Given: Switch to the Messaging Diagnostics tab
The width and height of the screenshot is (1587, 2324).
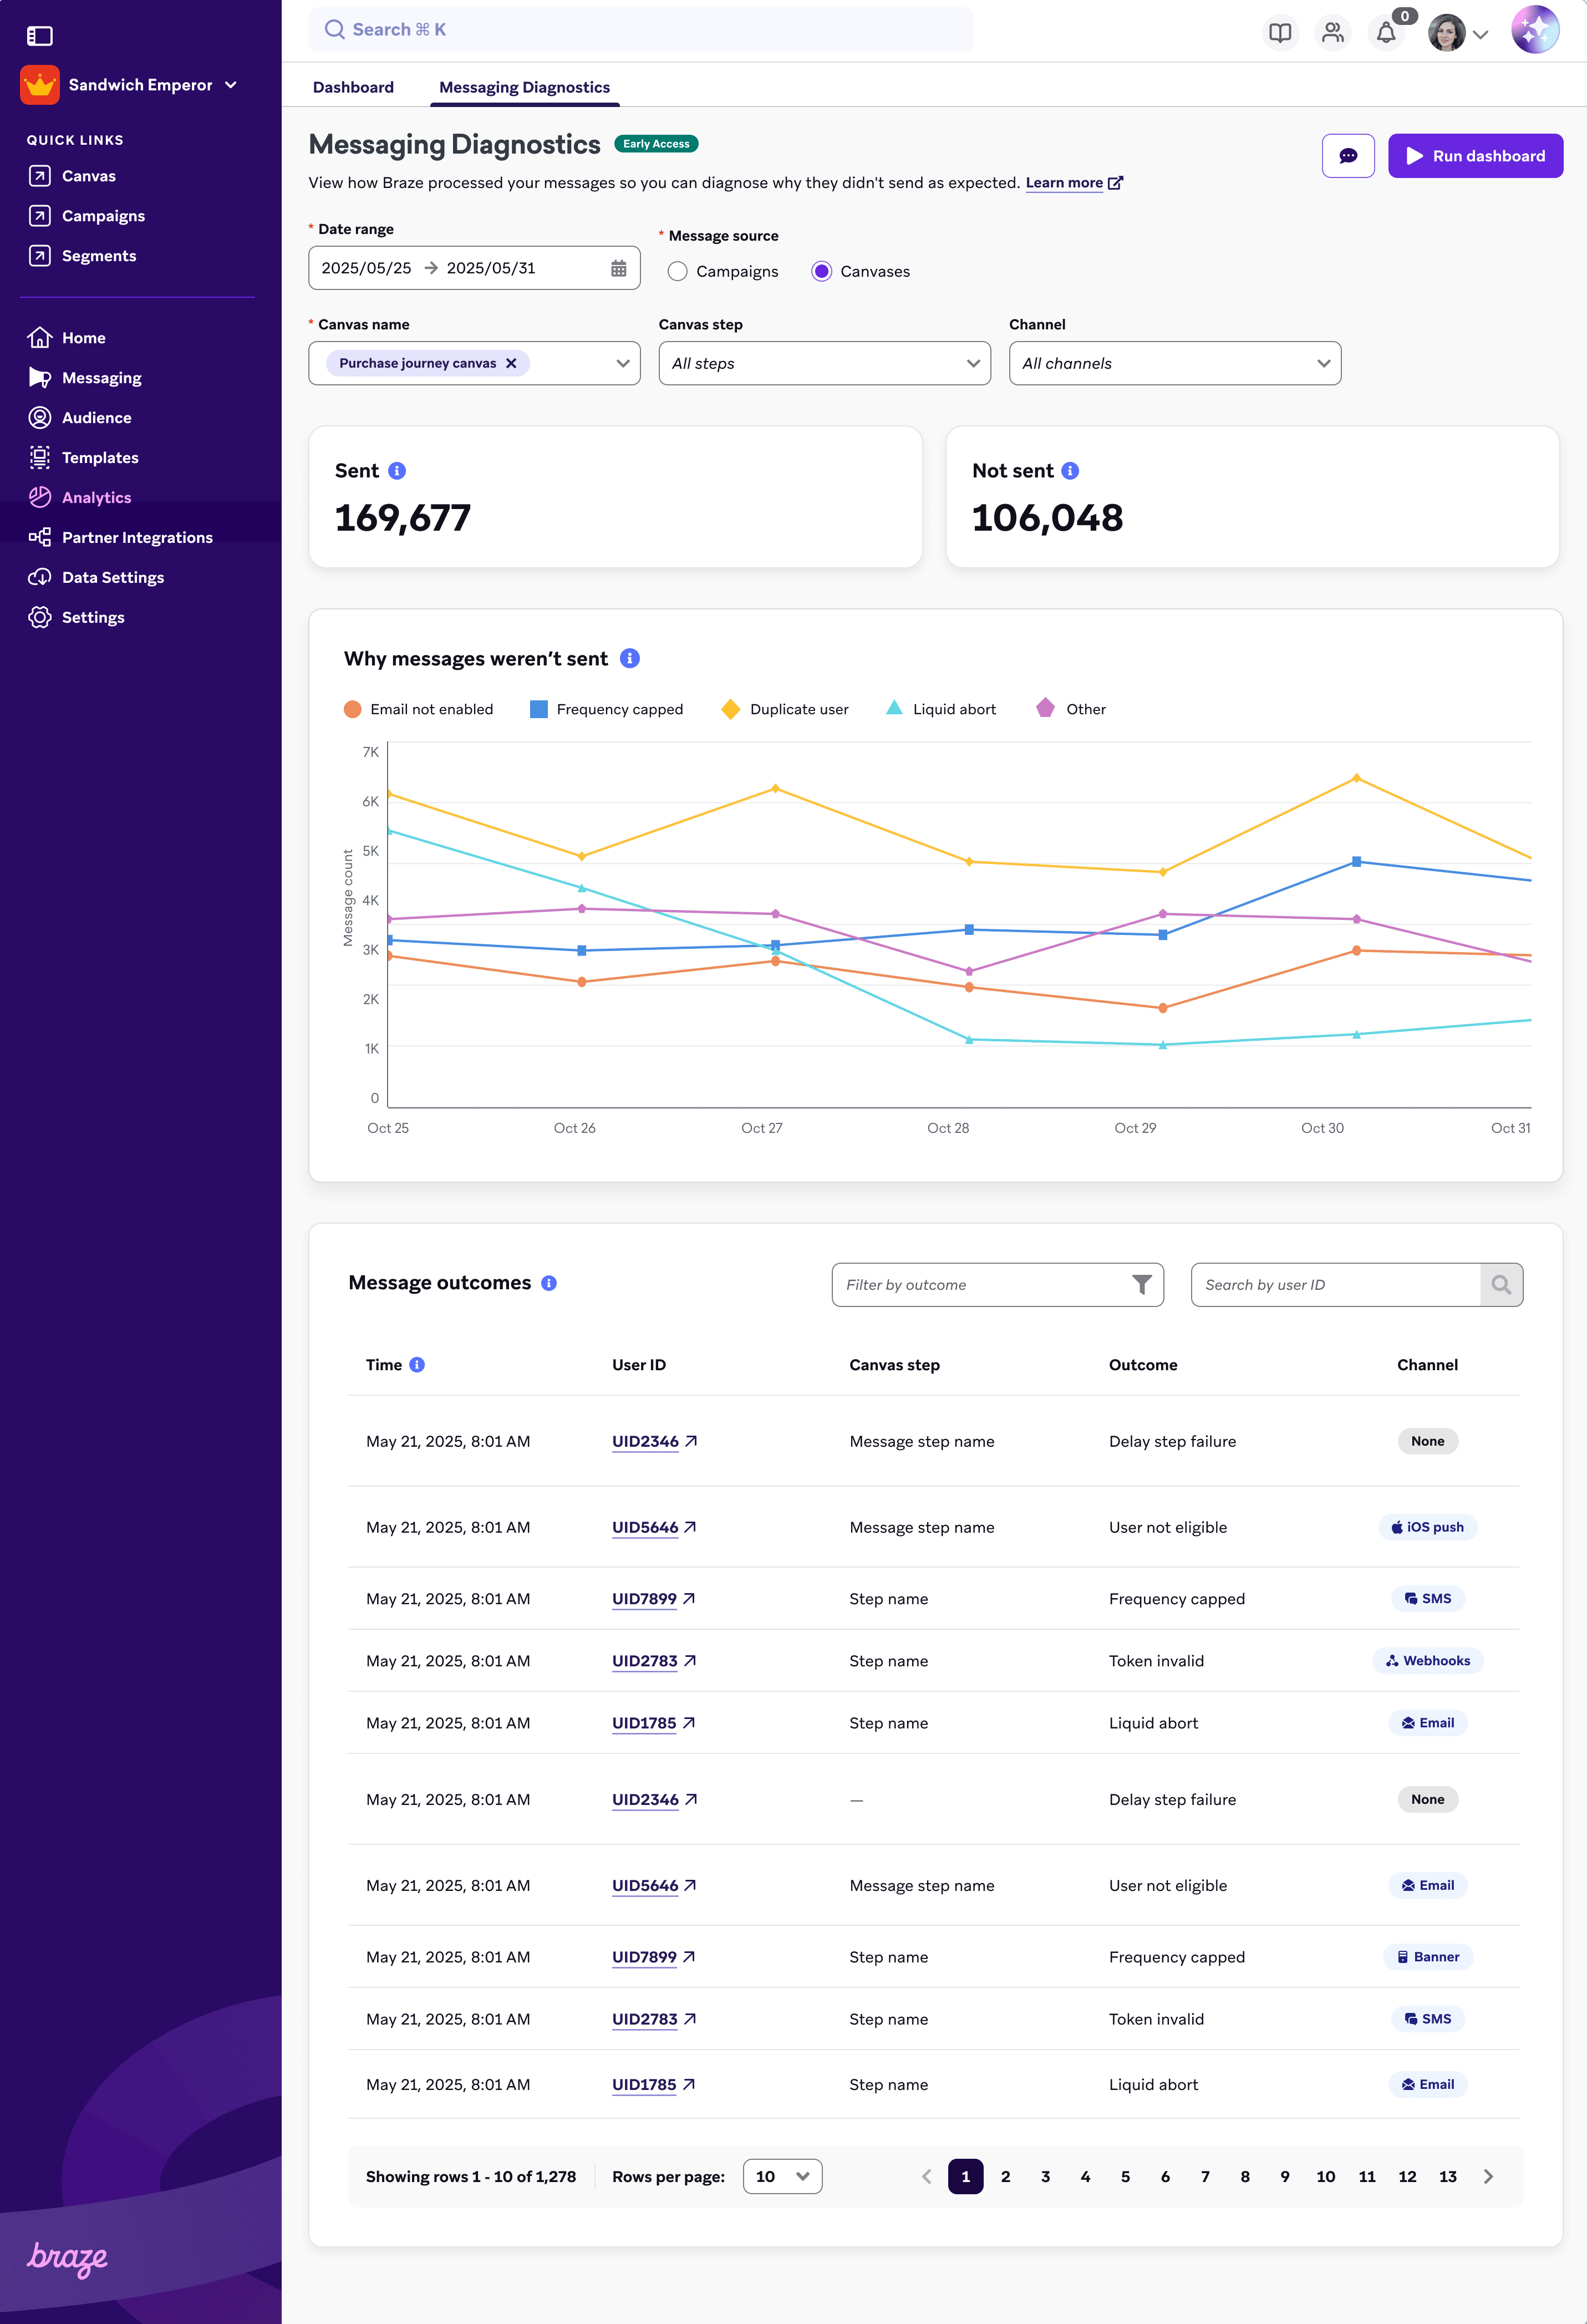Looking at the screenshot, I should click(x=524, y=87).
